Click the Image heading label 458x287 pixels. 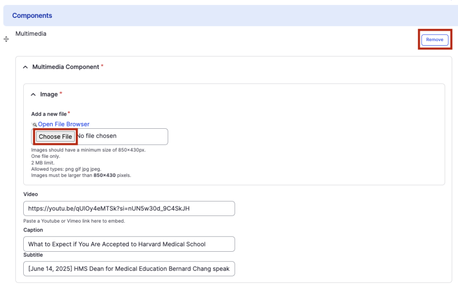(x=49, y=94)
